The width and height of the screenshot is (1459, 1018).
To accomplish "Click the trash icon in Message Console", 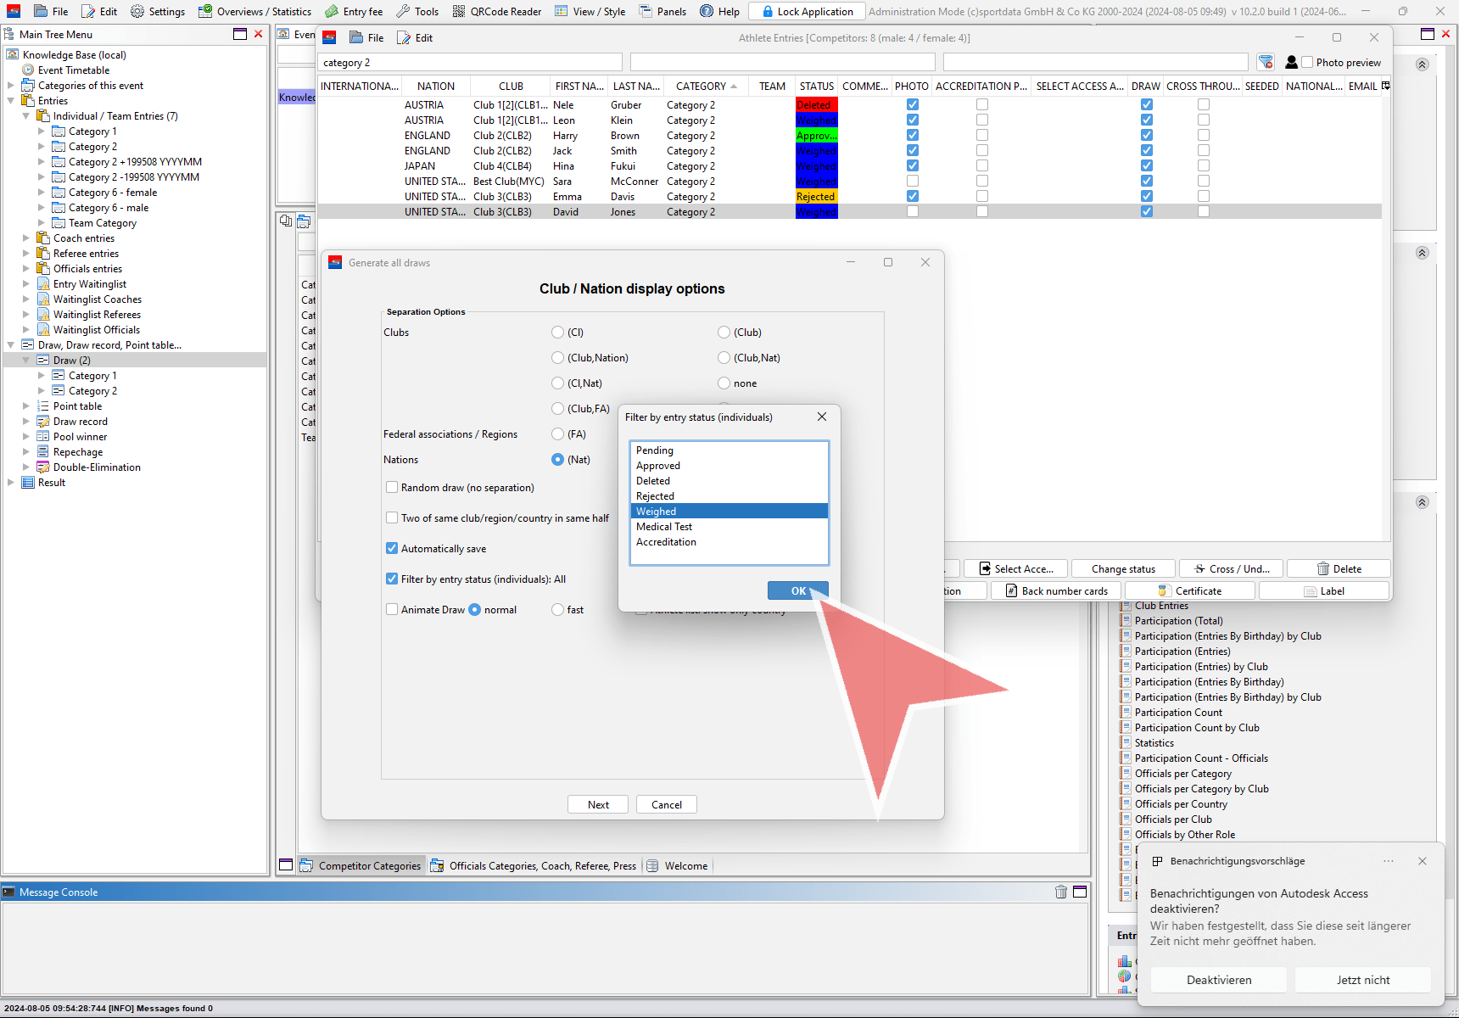I will 1060,892.
